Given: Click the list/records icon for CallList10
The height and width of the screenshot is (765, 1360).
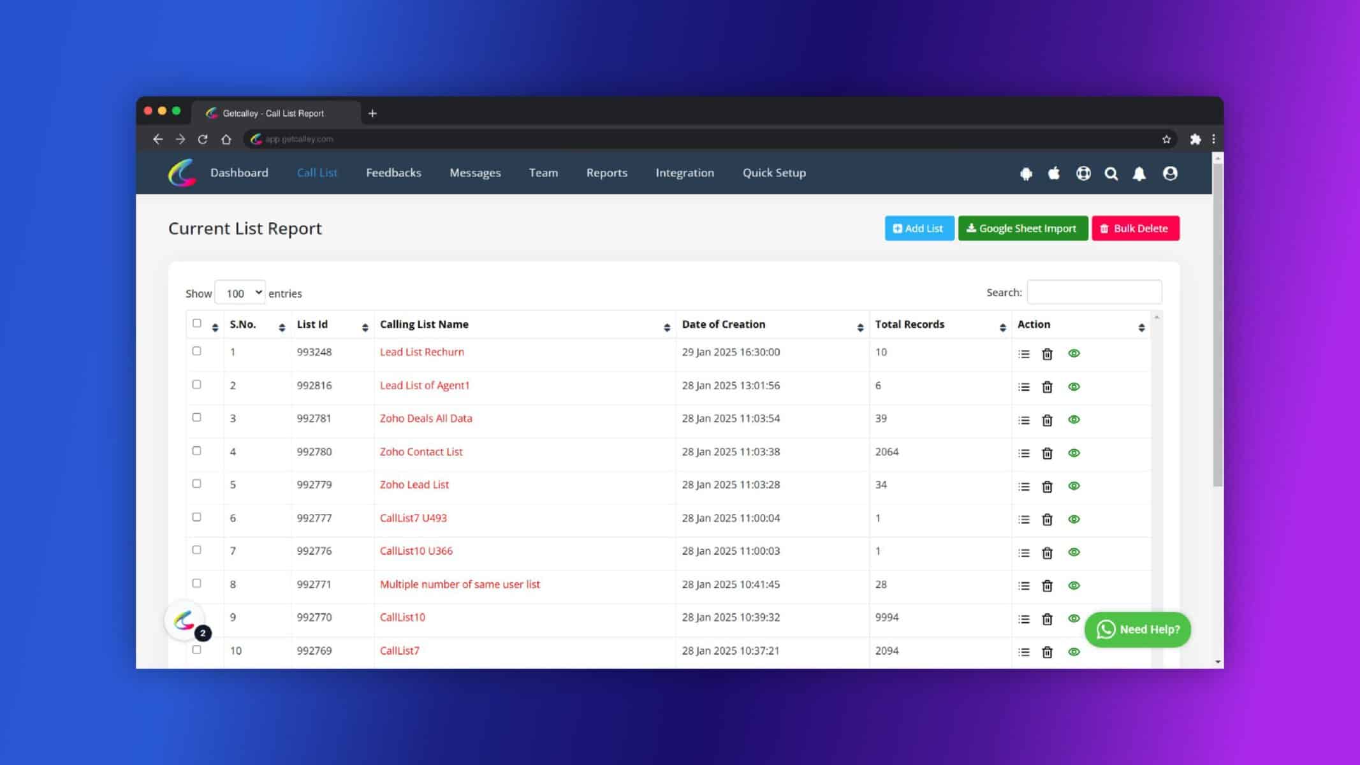Looking at the screenshot, I should pos(1024,618).
